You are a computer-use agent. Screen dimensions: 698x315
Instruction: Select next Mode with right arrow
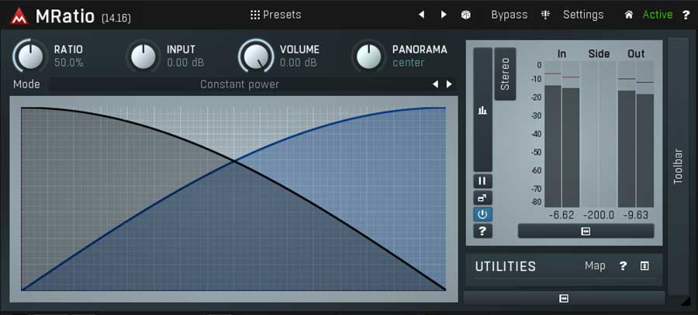449,84
